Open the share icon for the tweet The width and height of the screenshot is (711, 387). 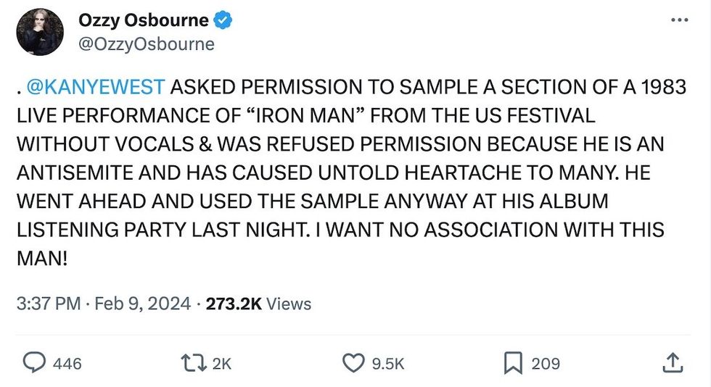pos(673,362)
